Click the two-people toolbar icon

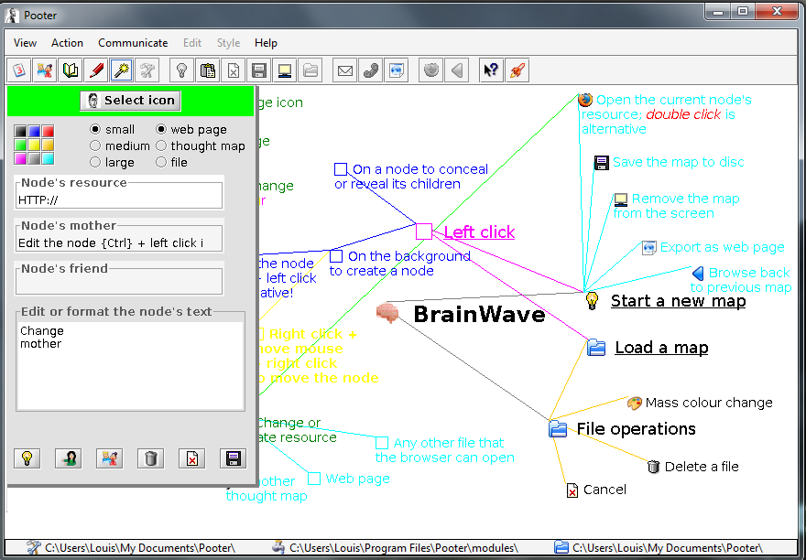44,70
